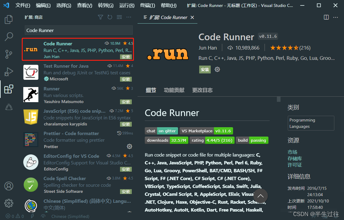The image size is (344, 220).
Task: Switch to the 更改日志 tab
Action: tap(202, 90)
